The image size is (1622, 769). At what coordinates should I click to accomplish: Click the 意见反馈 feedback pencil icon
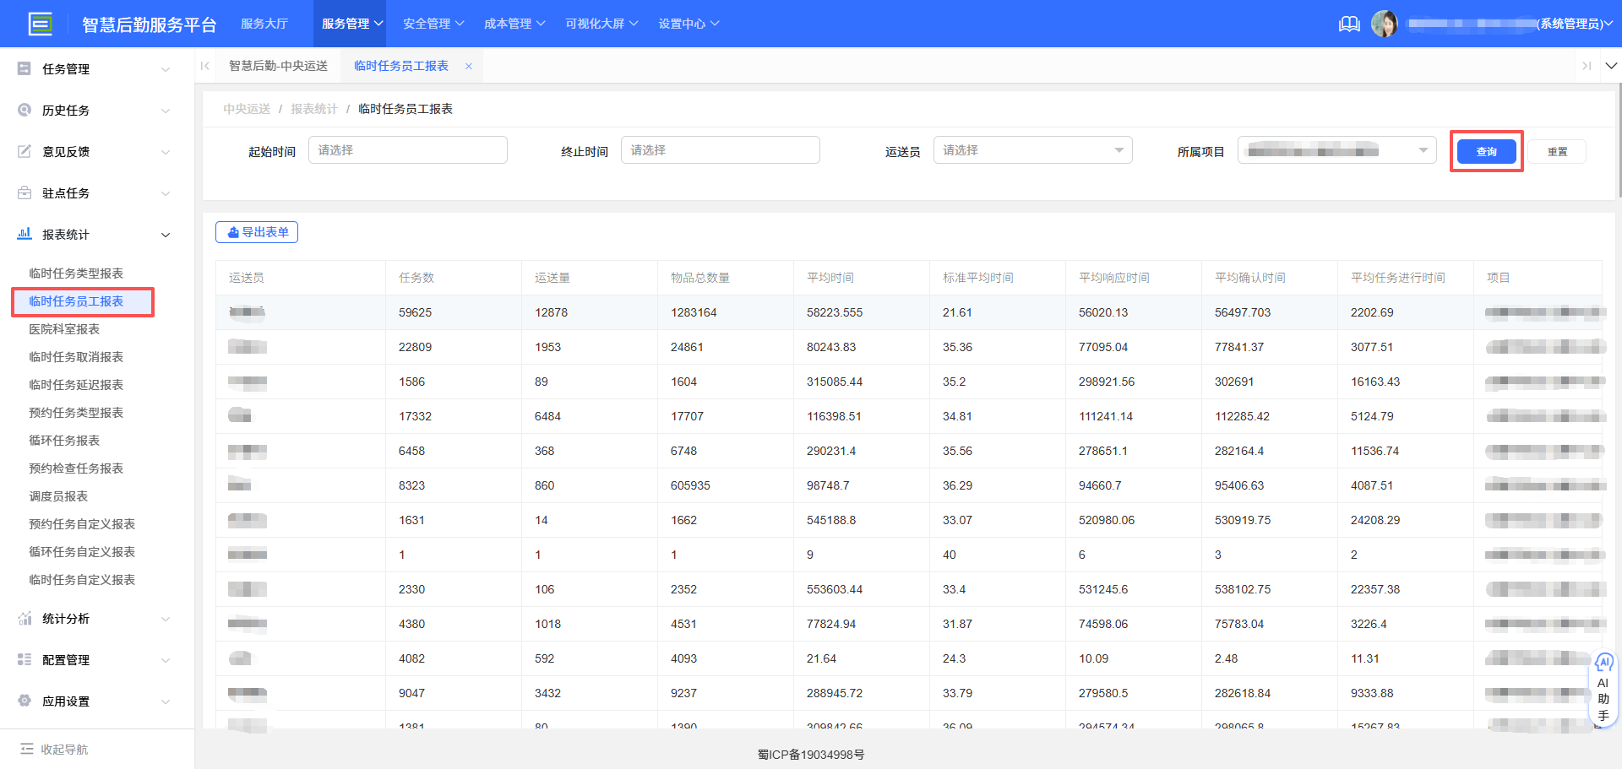pos(24,151)
